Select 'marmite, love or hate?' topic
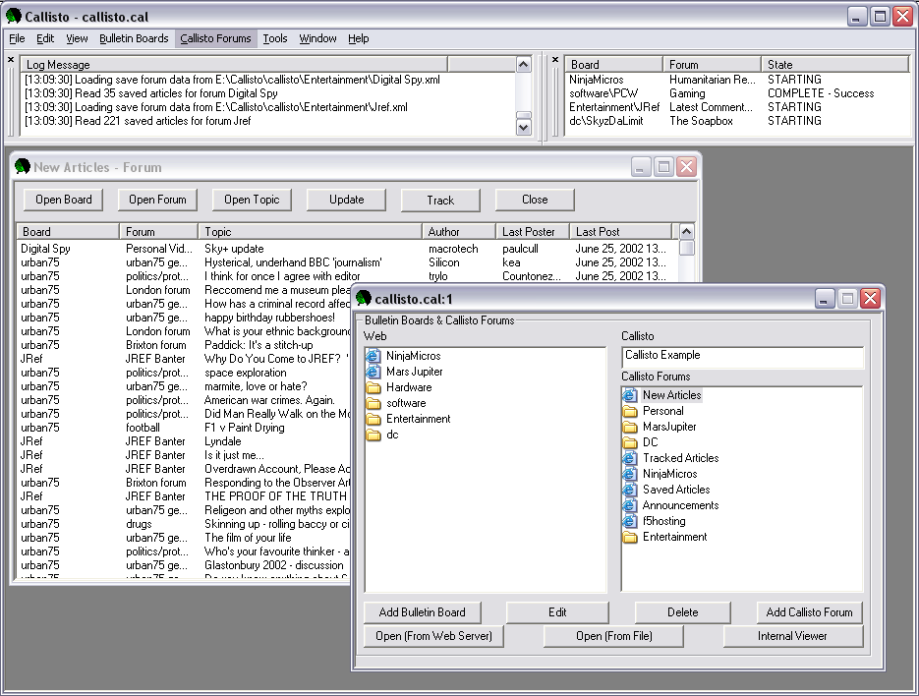 pyautogui.click(x=256, y=386)
